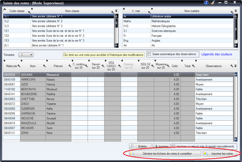Image resolution: width=242 pixels, height=162 pixels.
Task: Click the magnifier icon on the Bulletin button
Action: pyautogui.click(x=132, y=146)
